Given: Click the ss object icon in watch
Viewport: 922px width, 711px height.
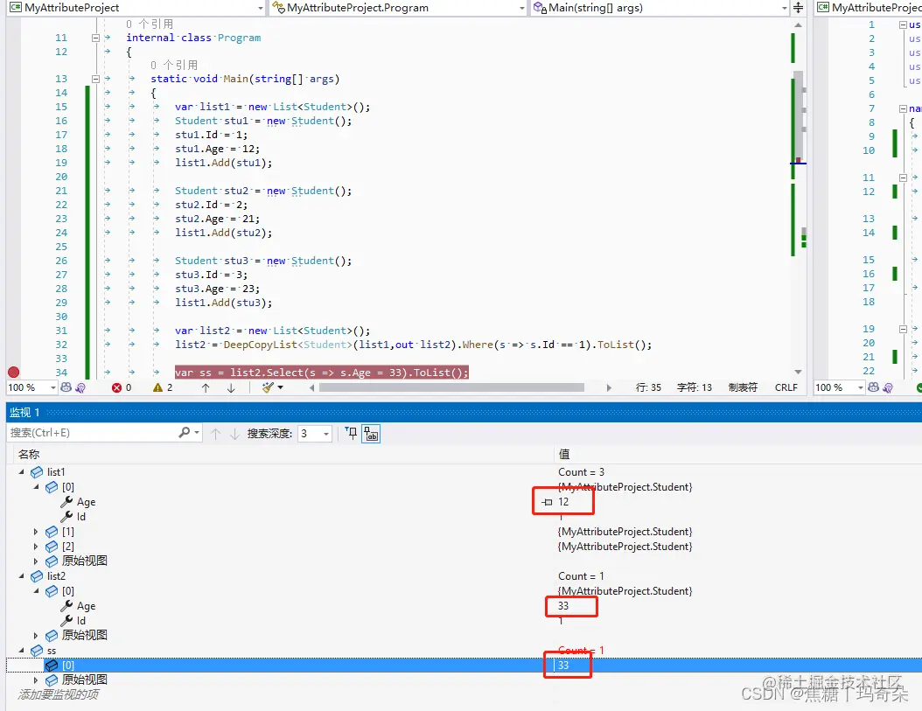Looking at the screenshot, I should coord(37,651).
